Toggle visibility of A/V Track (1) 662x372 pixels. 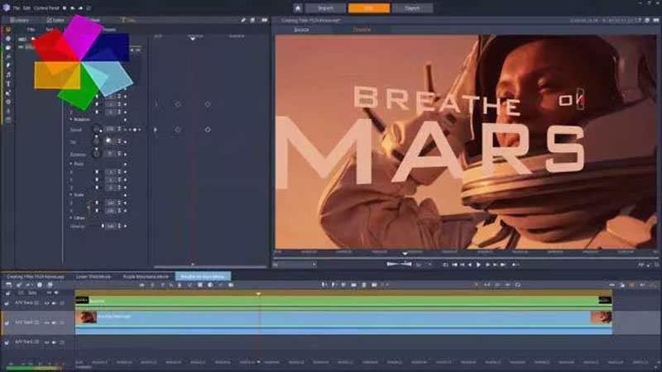(47, 303)
